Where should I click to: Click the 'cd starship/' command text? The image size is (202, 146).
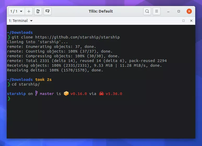click(x=26, y=84)
